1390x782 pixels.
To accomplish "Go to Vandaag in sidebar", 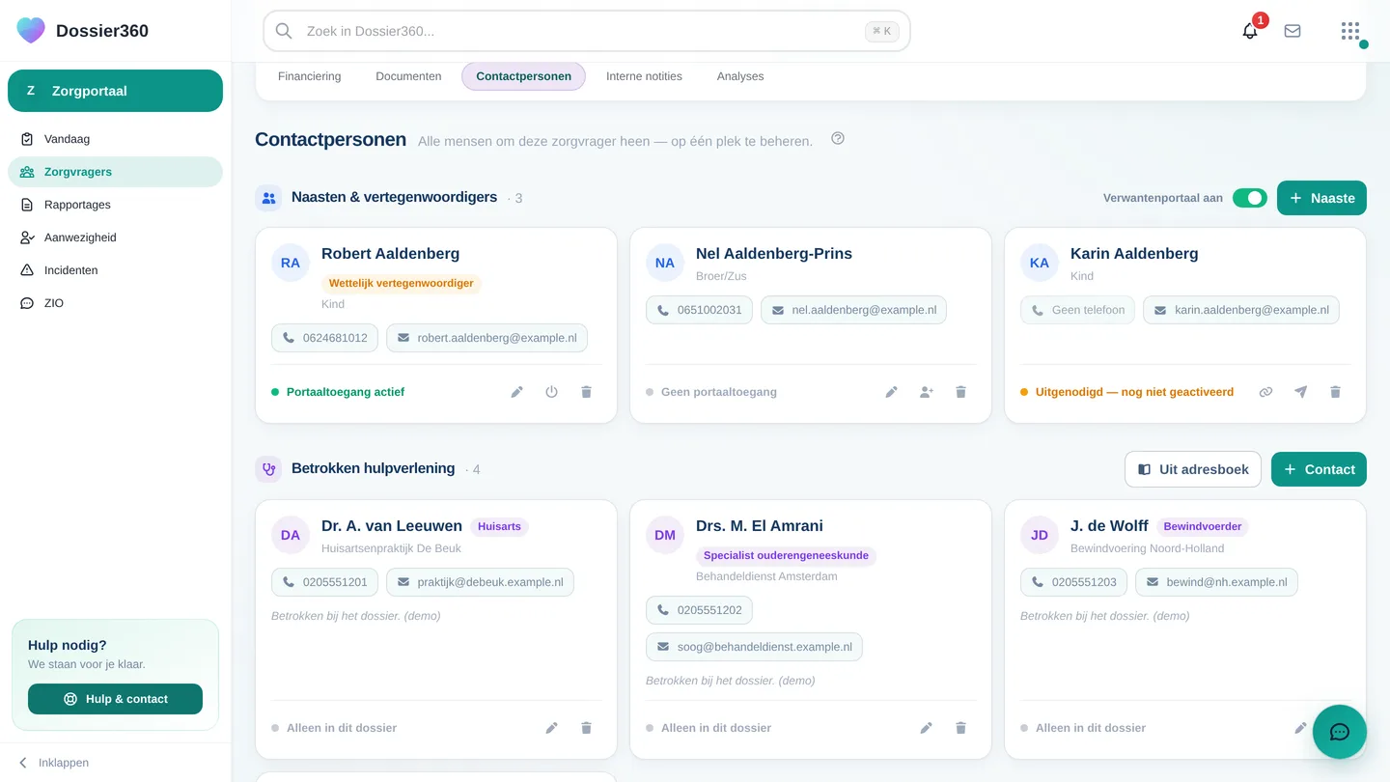I will (115, 139).
